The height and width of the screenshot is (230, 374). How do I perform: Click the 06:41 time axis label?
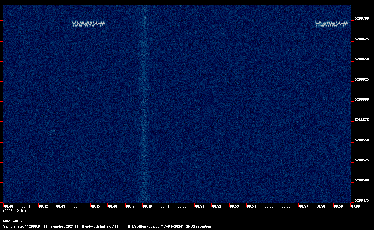click(26, 206)
